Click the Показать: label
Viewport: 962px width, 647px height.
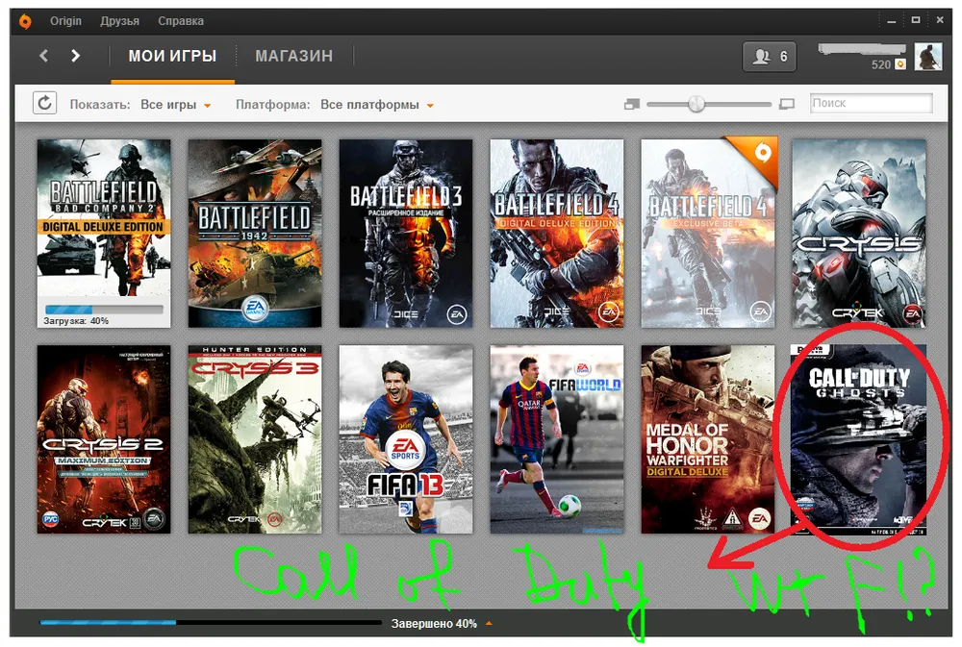tap(100, 104)
